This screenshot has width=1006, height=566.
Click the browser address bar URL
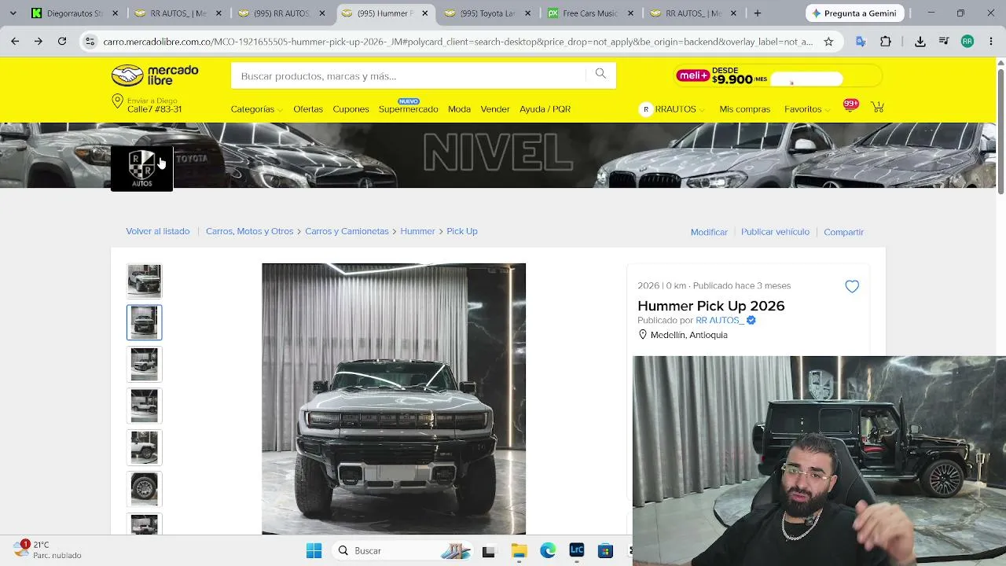pos(457,42)
